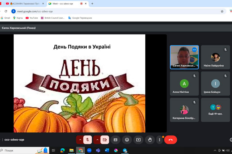Select Катерина Білобр... participant tile
This screenshot has width=232, height=154.
(x=184, y=110)
